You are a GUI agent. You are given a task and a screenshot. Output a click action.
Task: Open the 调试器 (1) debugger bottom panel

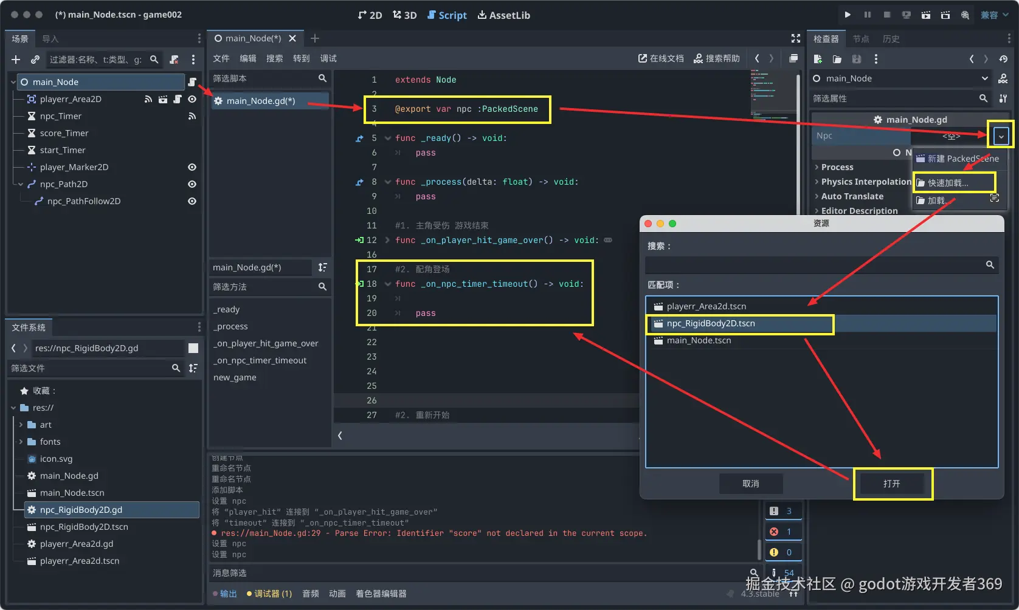269,594
